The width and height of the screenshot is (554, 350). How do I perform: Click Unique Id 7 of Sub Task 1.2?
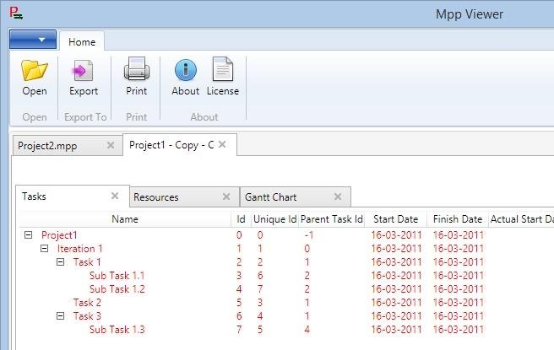[x=260, y=289]
